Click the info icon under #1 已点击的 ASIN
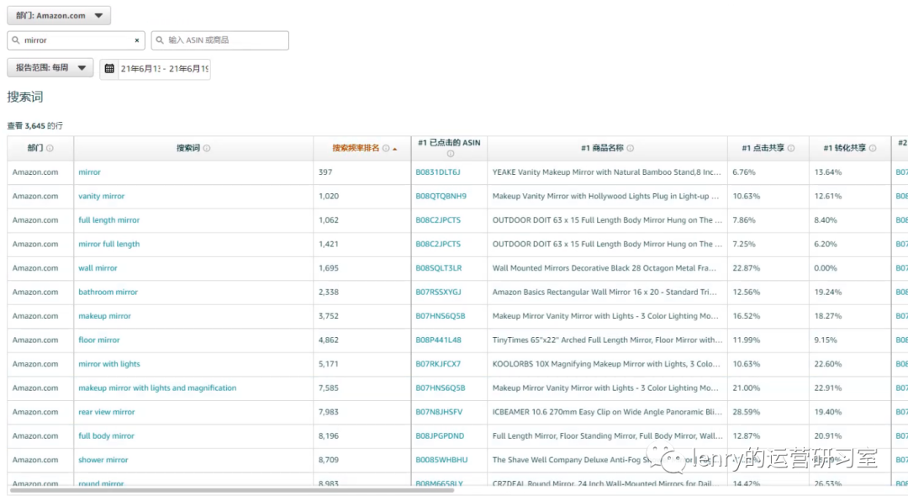The height and width of the screenshot is (501, 908). (450, 154)
